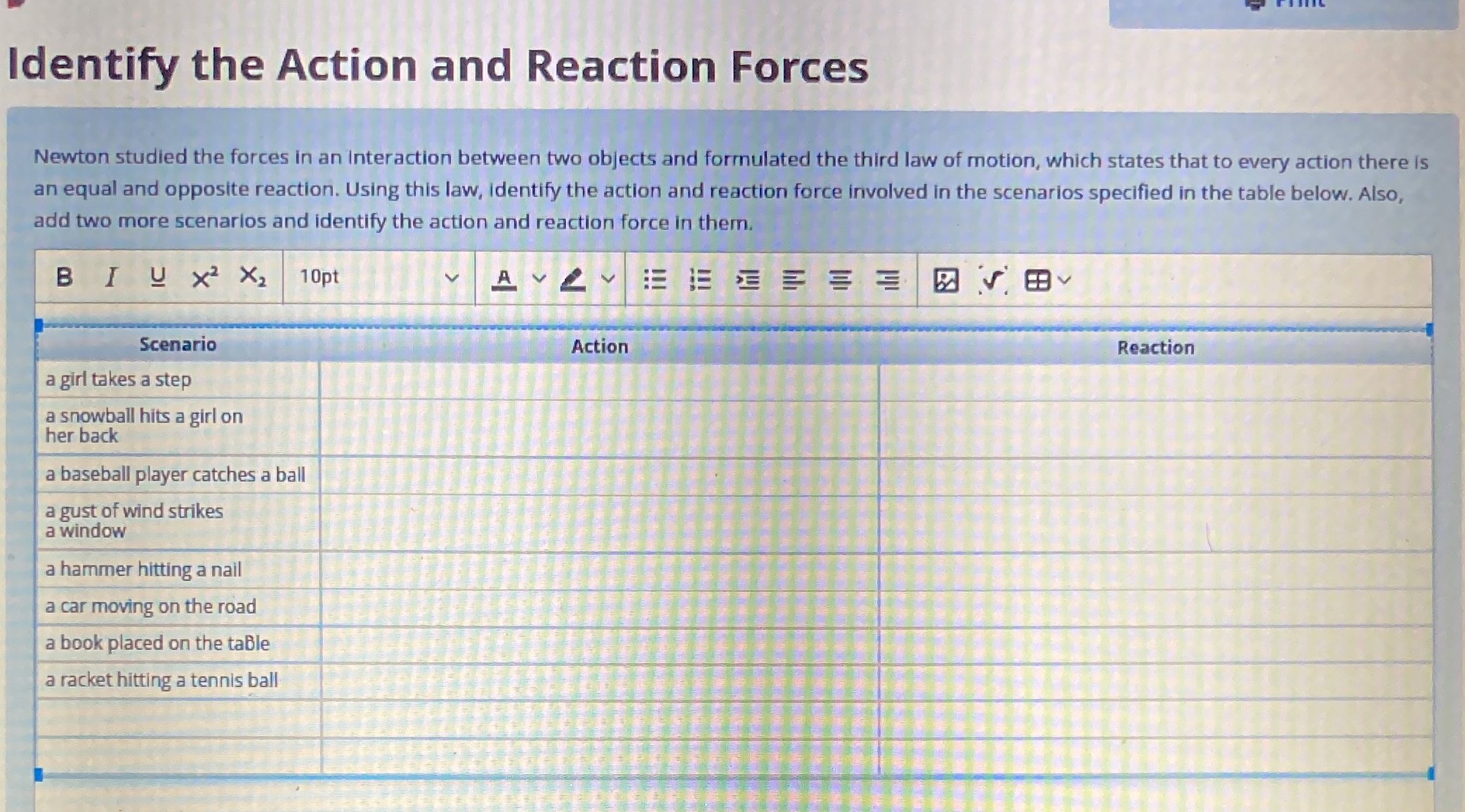Click the first empty Scenario cell below racket row

click(x=179, y=717)
